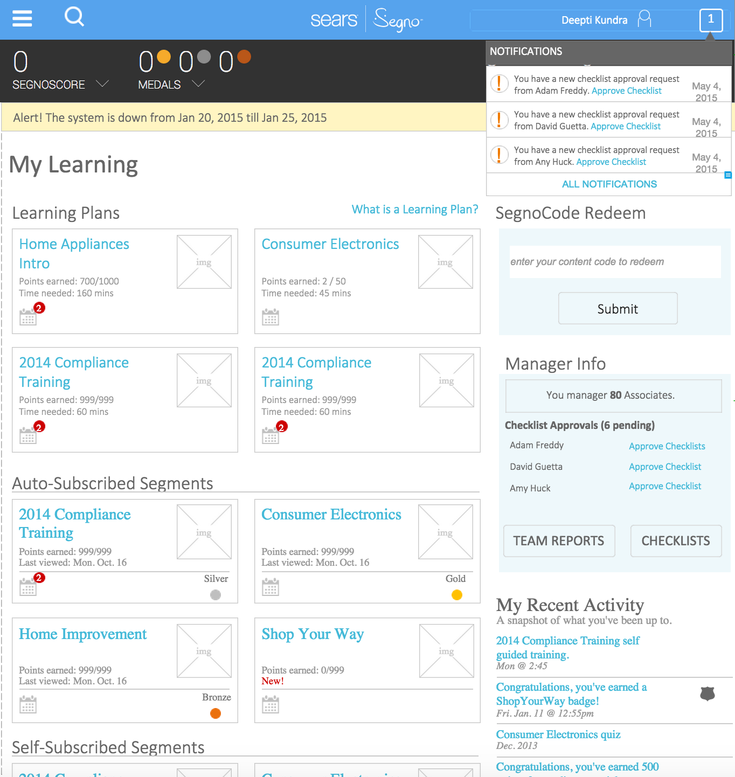Approve Checklist in David Guetta notification

[x=626, y=126]
